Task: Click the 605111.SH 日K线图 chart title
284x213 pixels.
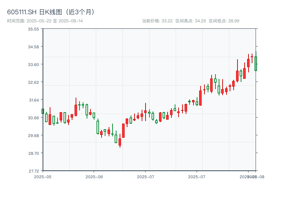Action: [51, 12]
